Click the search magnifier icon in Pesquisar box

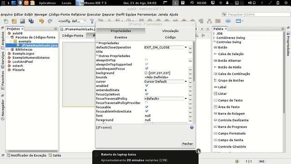click(x=224, y=14)
